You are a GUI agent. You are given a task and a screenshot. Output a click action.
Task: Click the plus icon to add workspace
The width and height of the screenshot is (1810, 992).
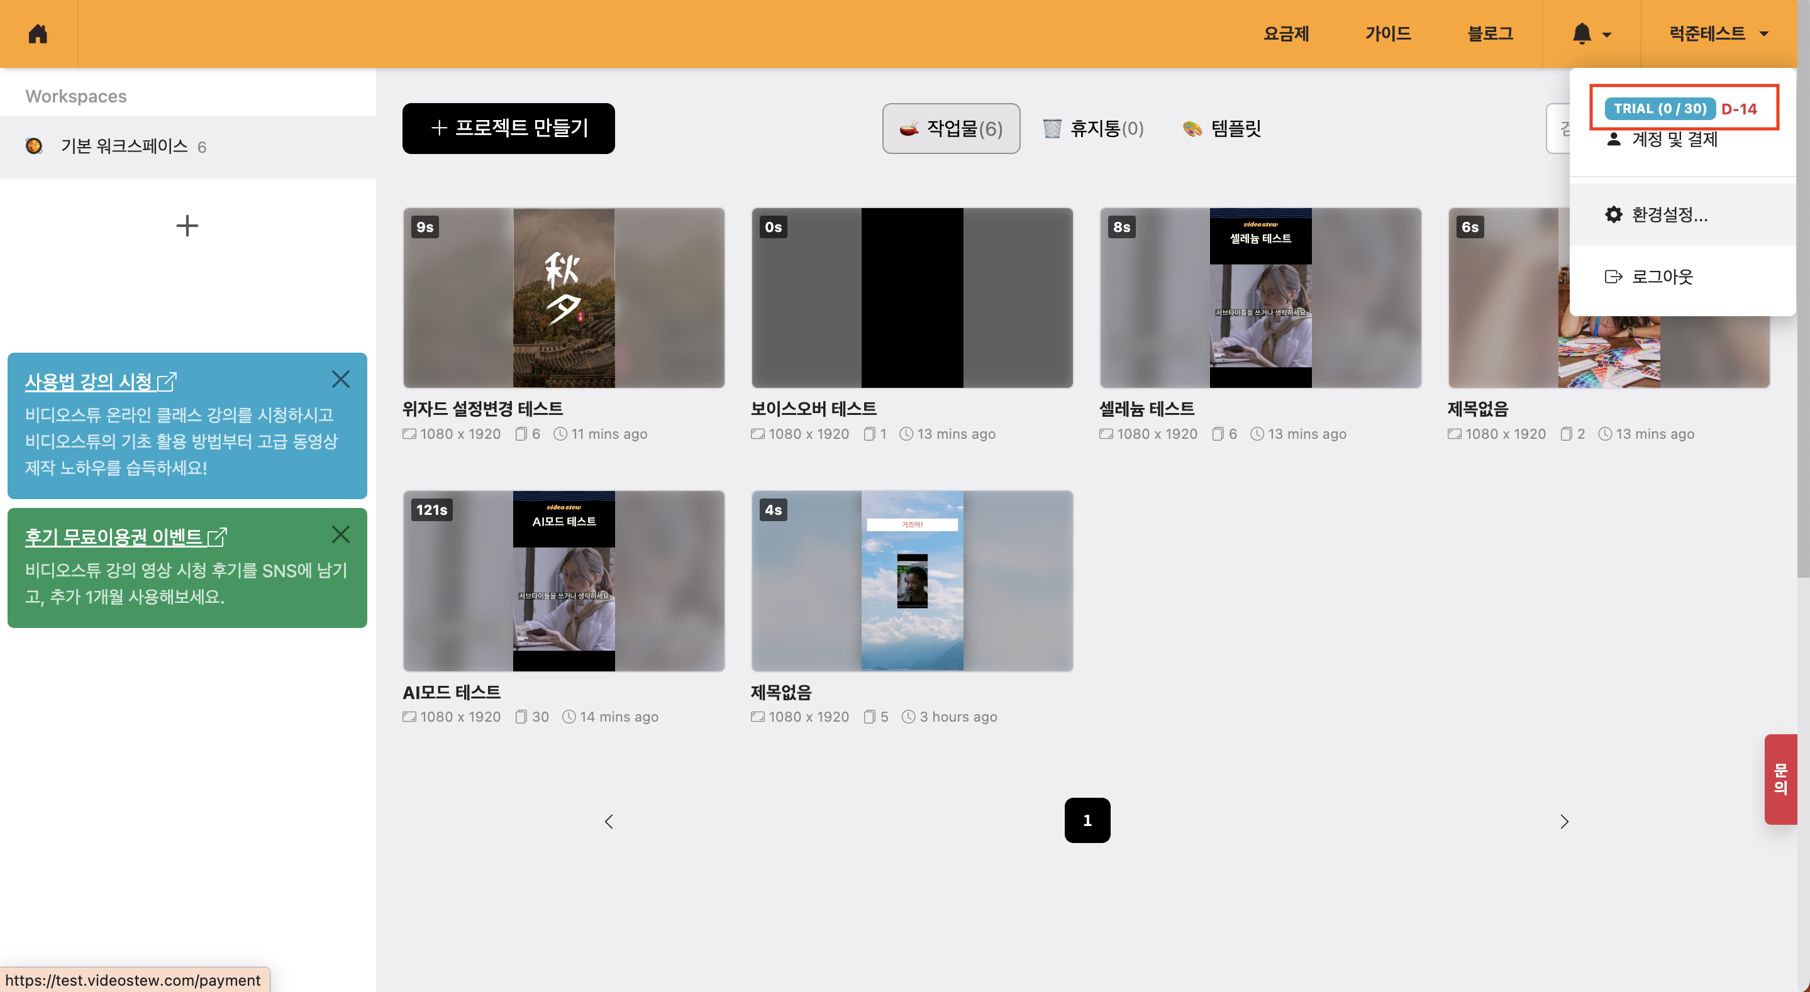coord(187,226)
